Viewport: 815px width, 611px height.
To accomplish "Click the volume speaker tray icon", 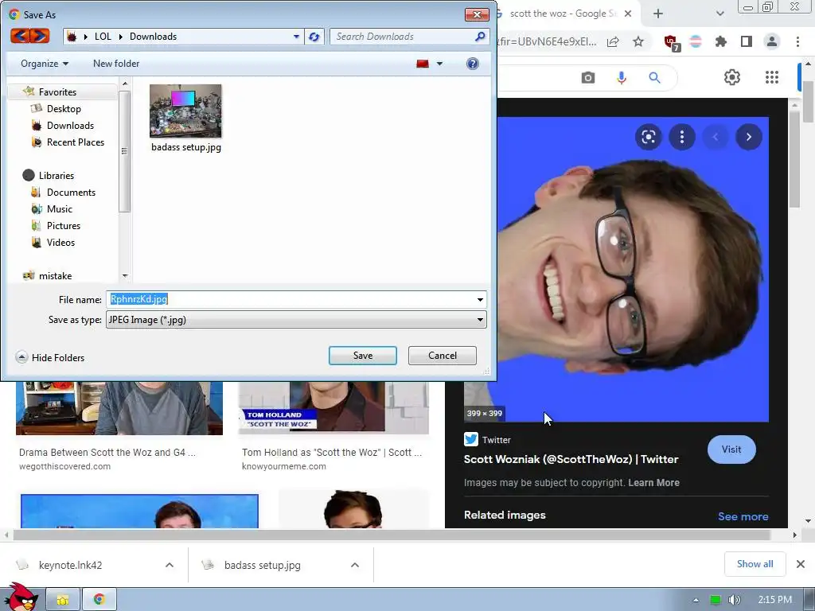I will click(x=734, y=600).
